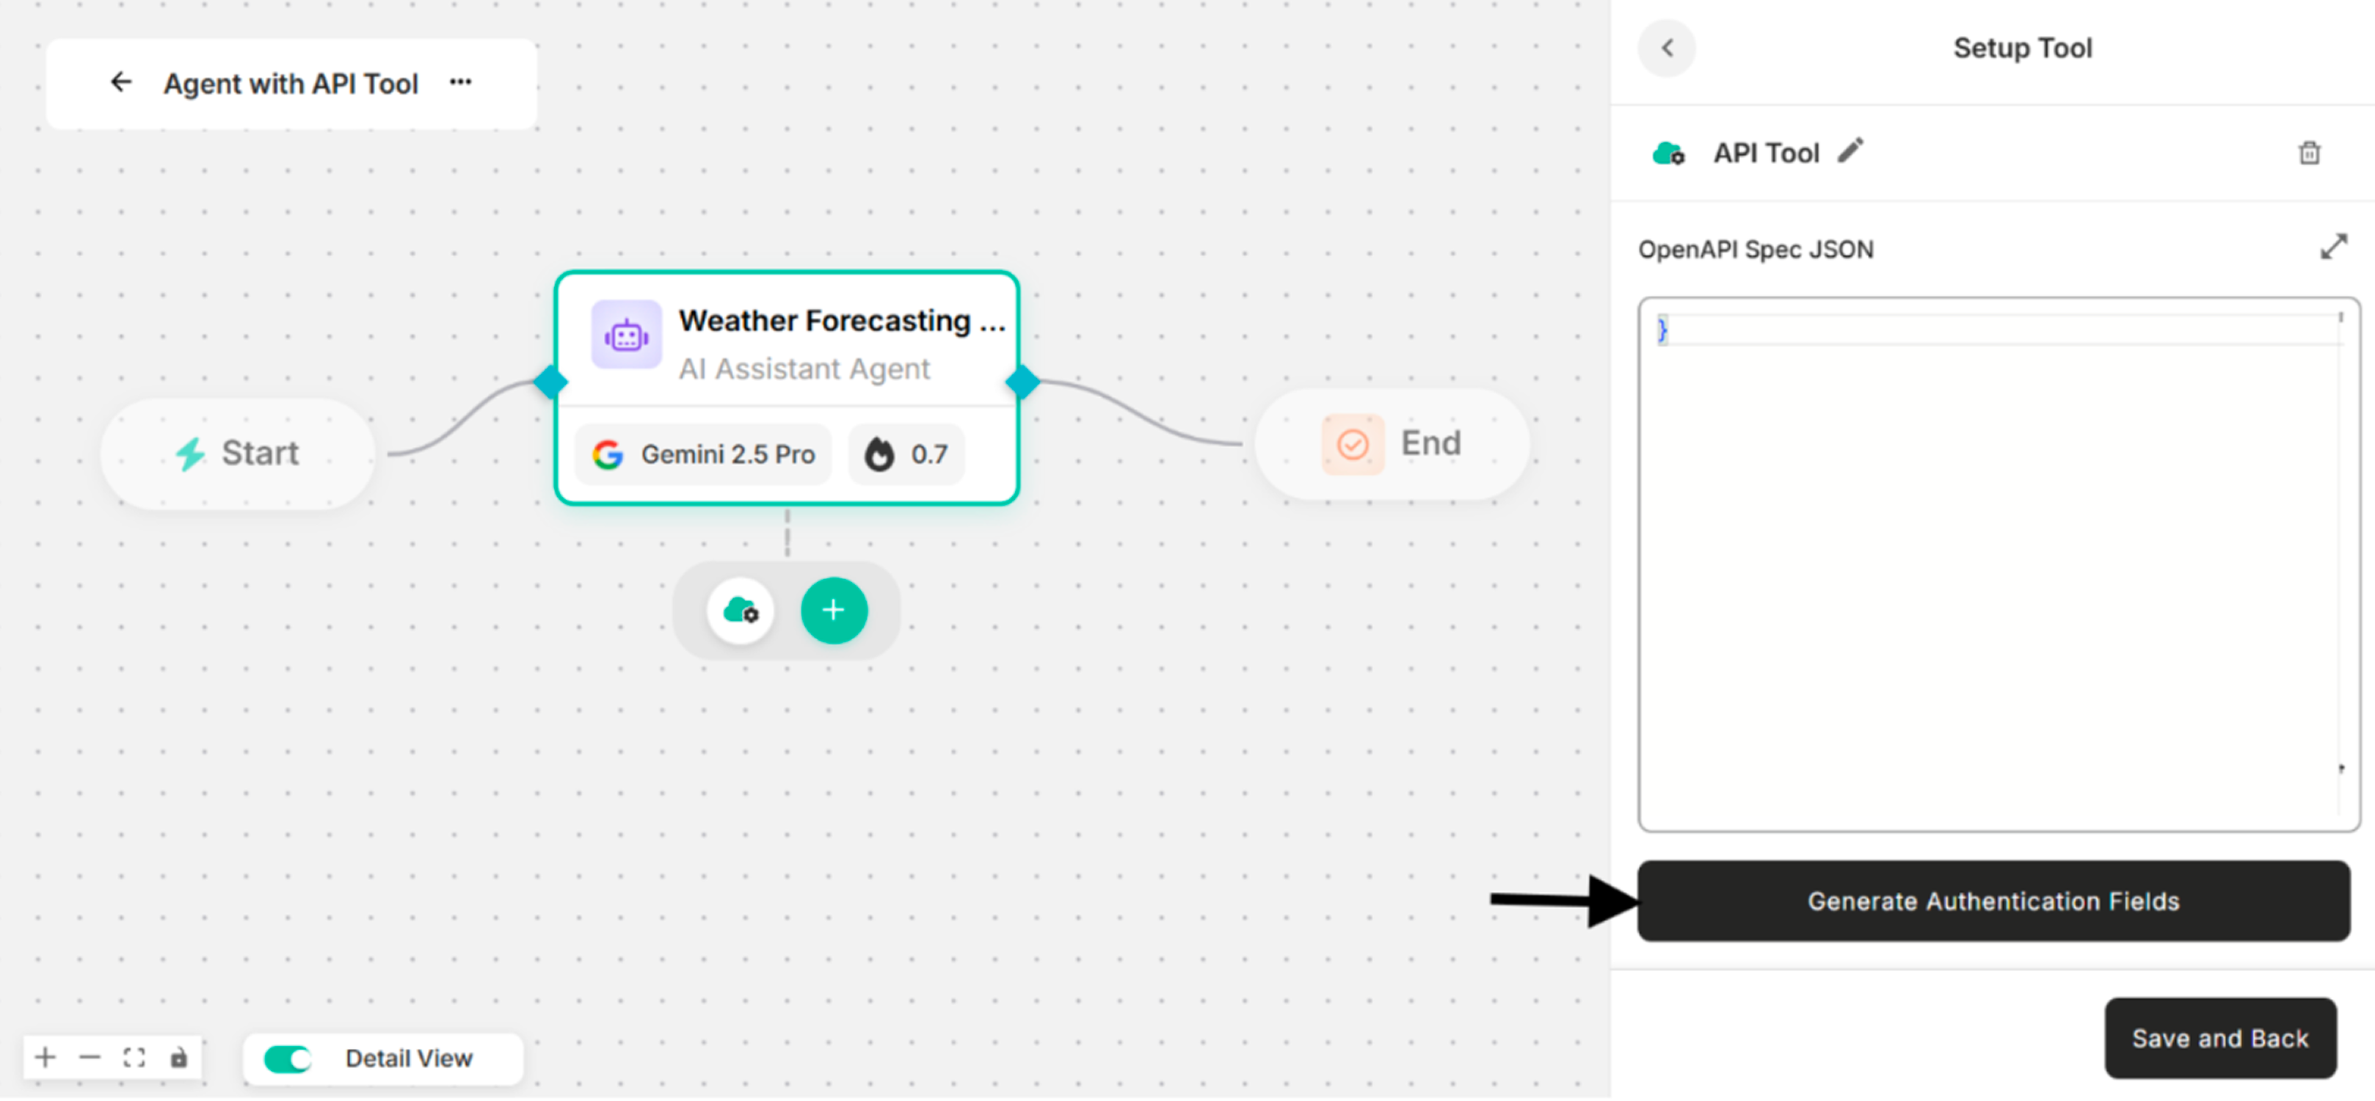Click the Generate Authentication Fields button

(x=1993, y=901)
